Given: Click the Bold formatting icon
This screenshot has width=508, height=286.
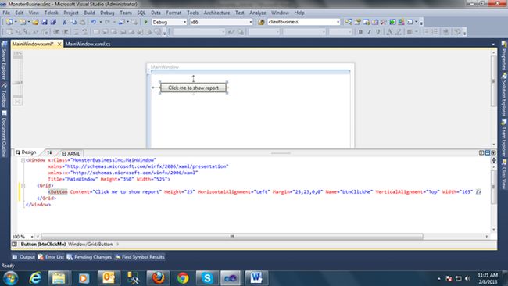Looking at the screenshot, I should click(x=360, y=32).
